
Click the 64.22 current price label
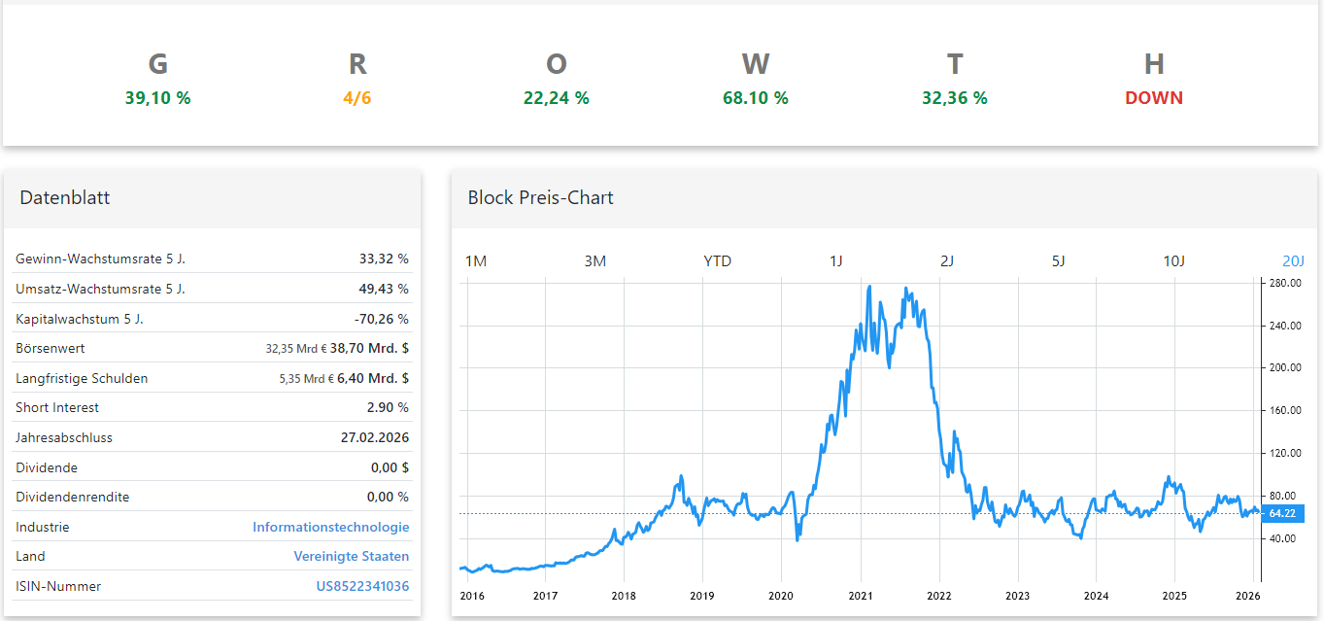(x=1283, y=513)
